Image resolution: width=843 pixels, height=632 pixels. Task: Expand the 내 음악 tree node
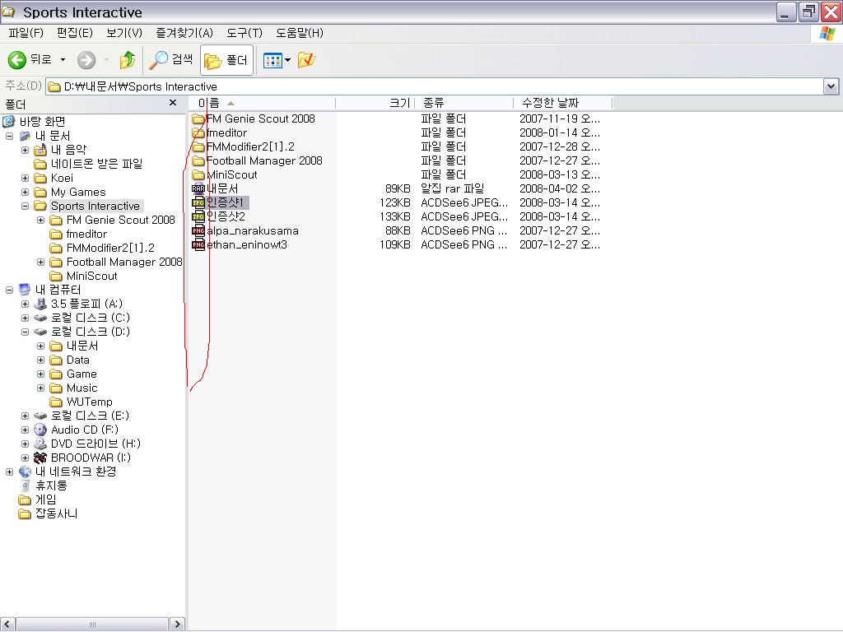click(25, 150)
